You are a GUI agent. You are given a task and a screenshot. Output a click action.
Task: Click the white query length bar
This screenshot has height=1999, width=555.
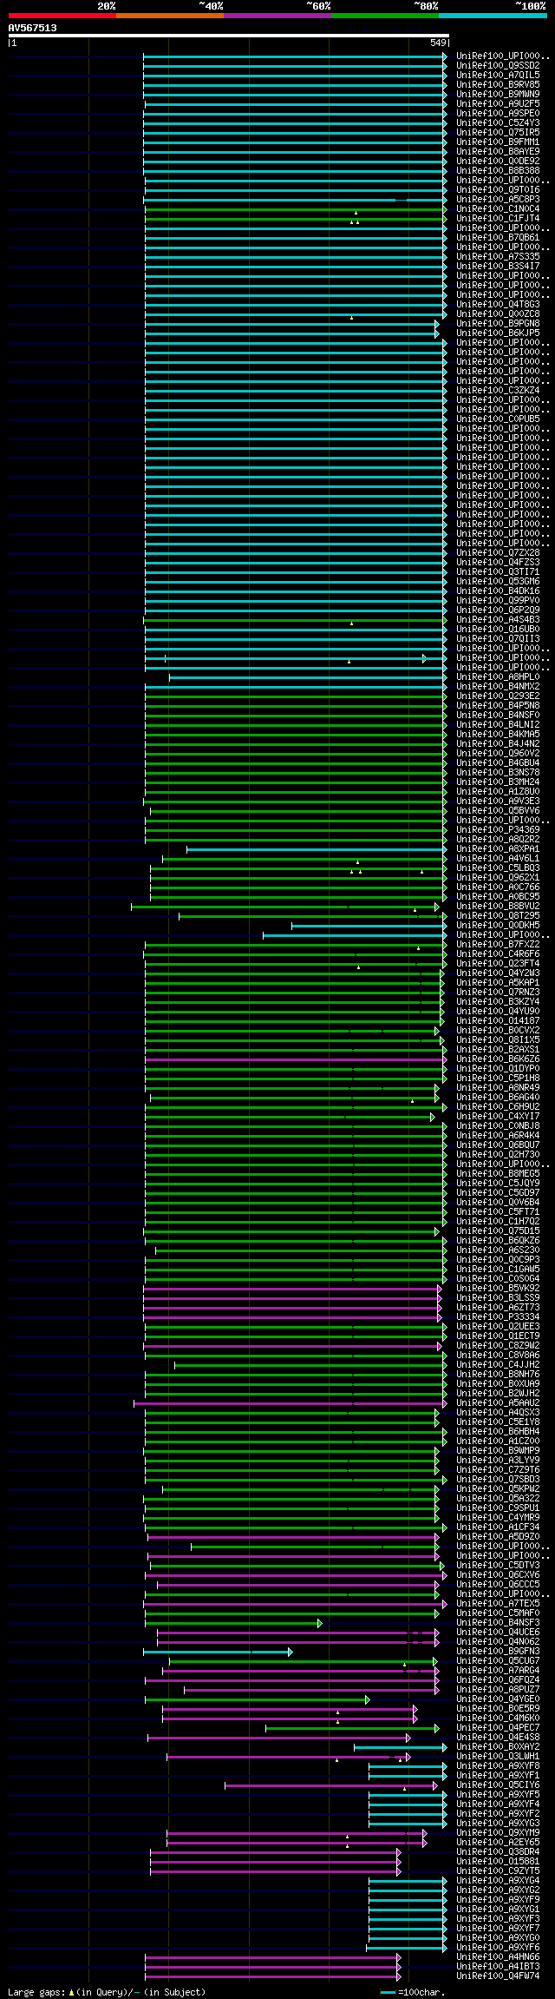(x=229, y=36)
